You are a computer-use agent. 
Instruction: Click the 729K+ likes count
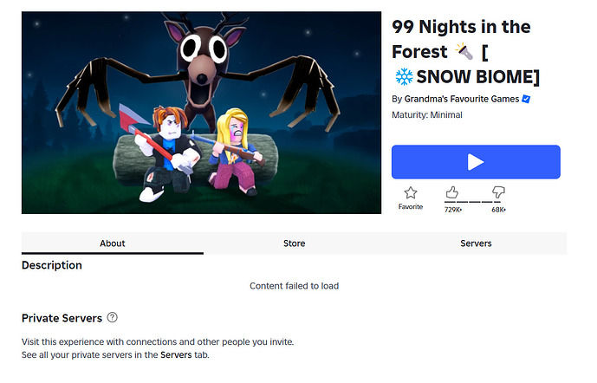coord(453,210)
